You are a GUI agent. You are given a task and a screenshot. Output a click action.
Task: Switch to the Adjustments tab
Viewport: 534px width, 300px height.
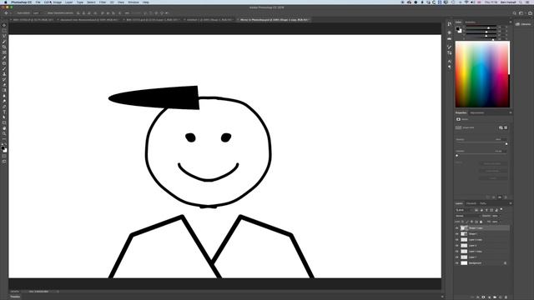pos(476,112)
